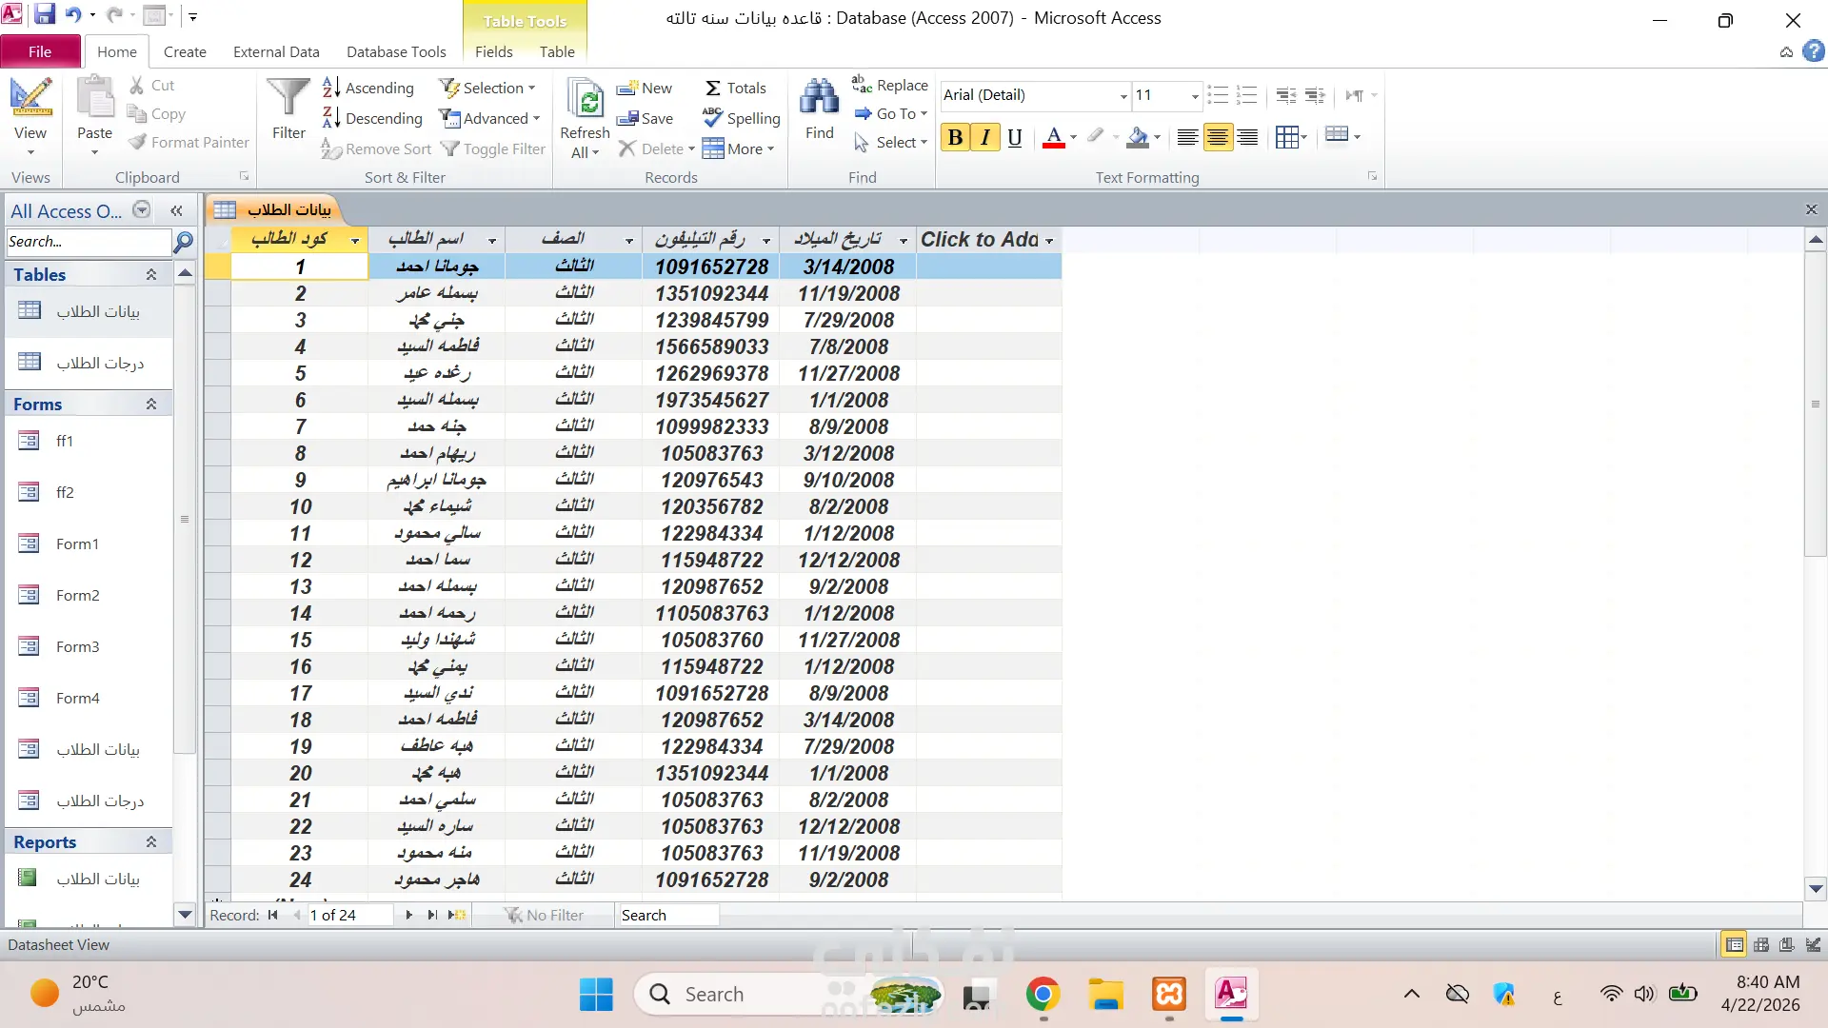Screen dimensions: 1828x1028
Task: Click Toggle Filter
Action: tap(492, 148)
